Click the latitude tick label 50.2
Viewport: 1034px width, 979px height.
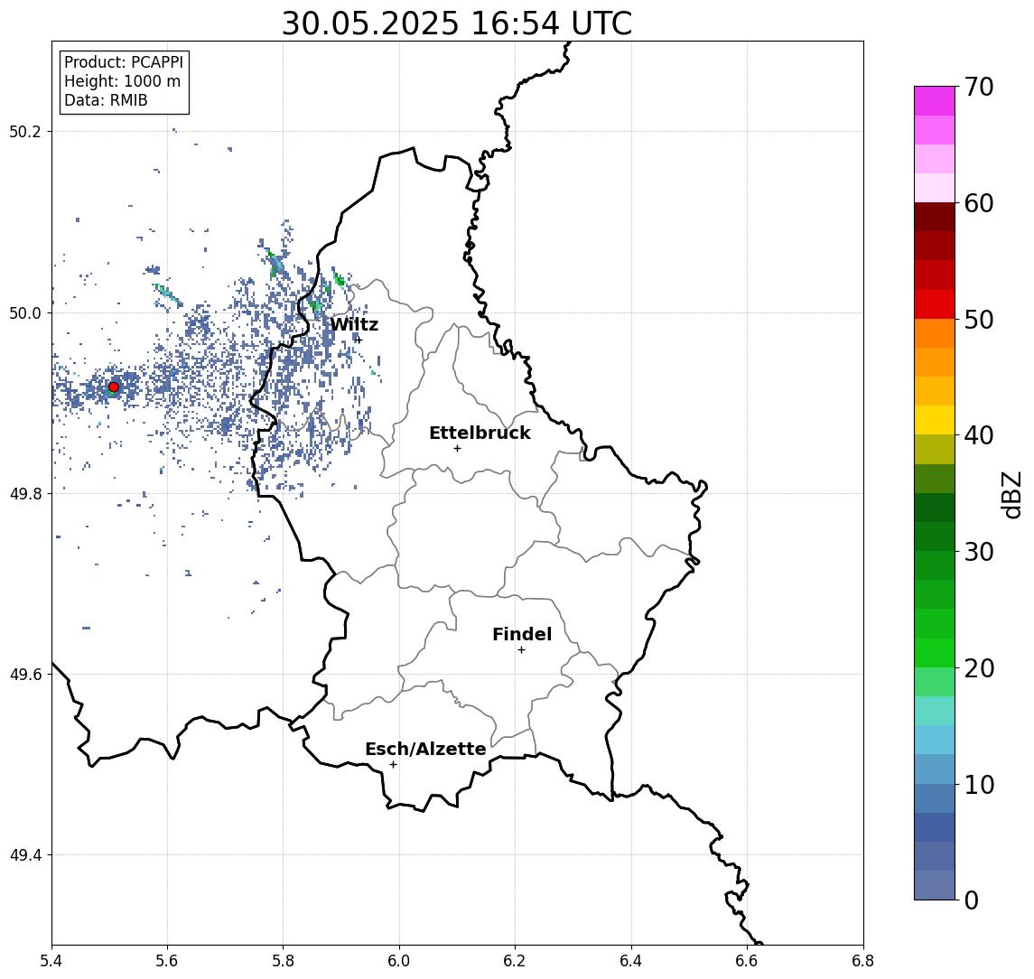pos(25,131)
